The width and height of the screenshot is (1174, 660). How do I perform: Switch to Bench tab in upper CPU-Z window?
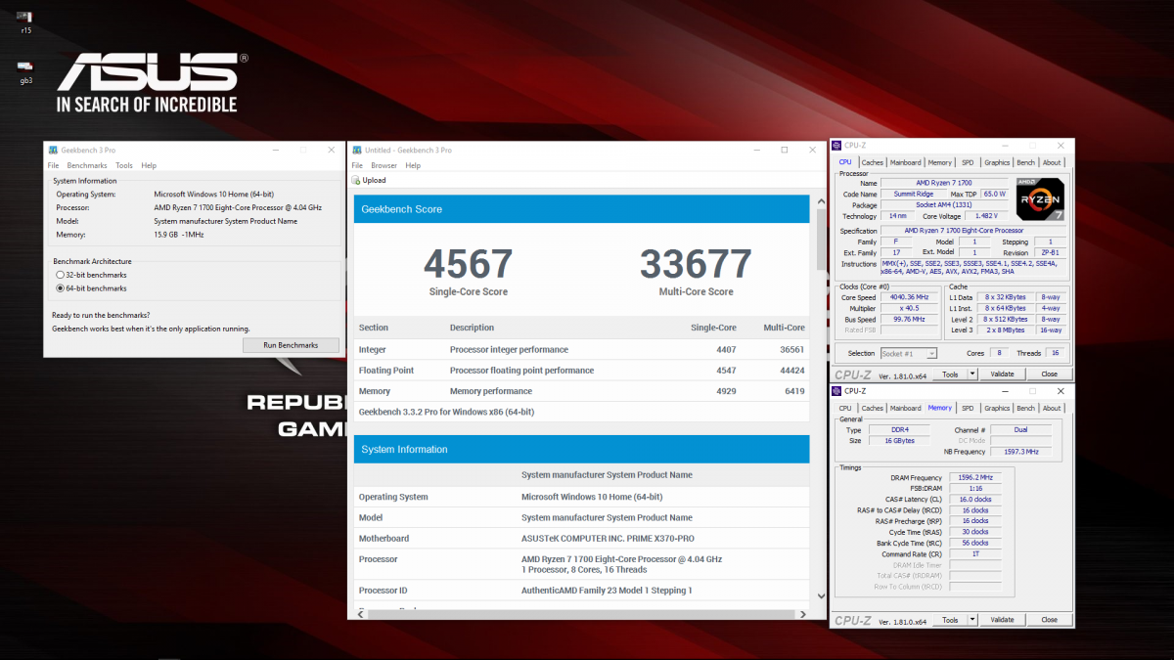(x=1025, y=162)
